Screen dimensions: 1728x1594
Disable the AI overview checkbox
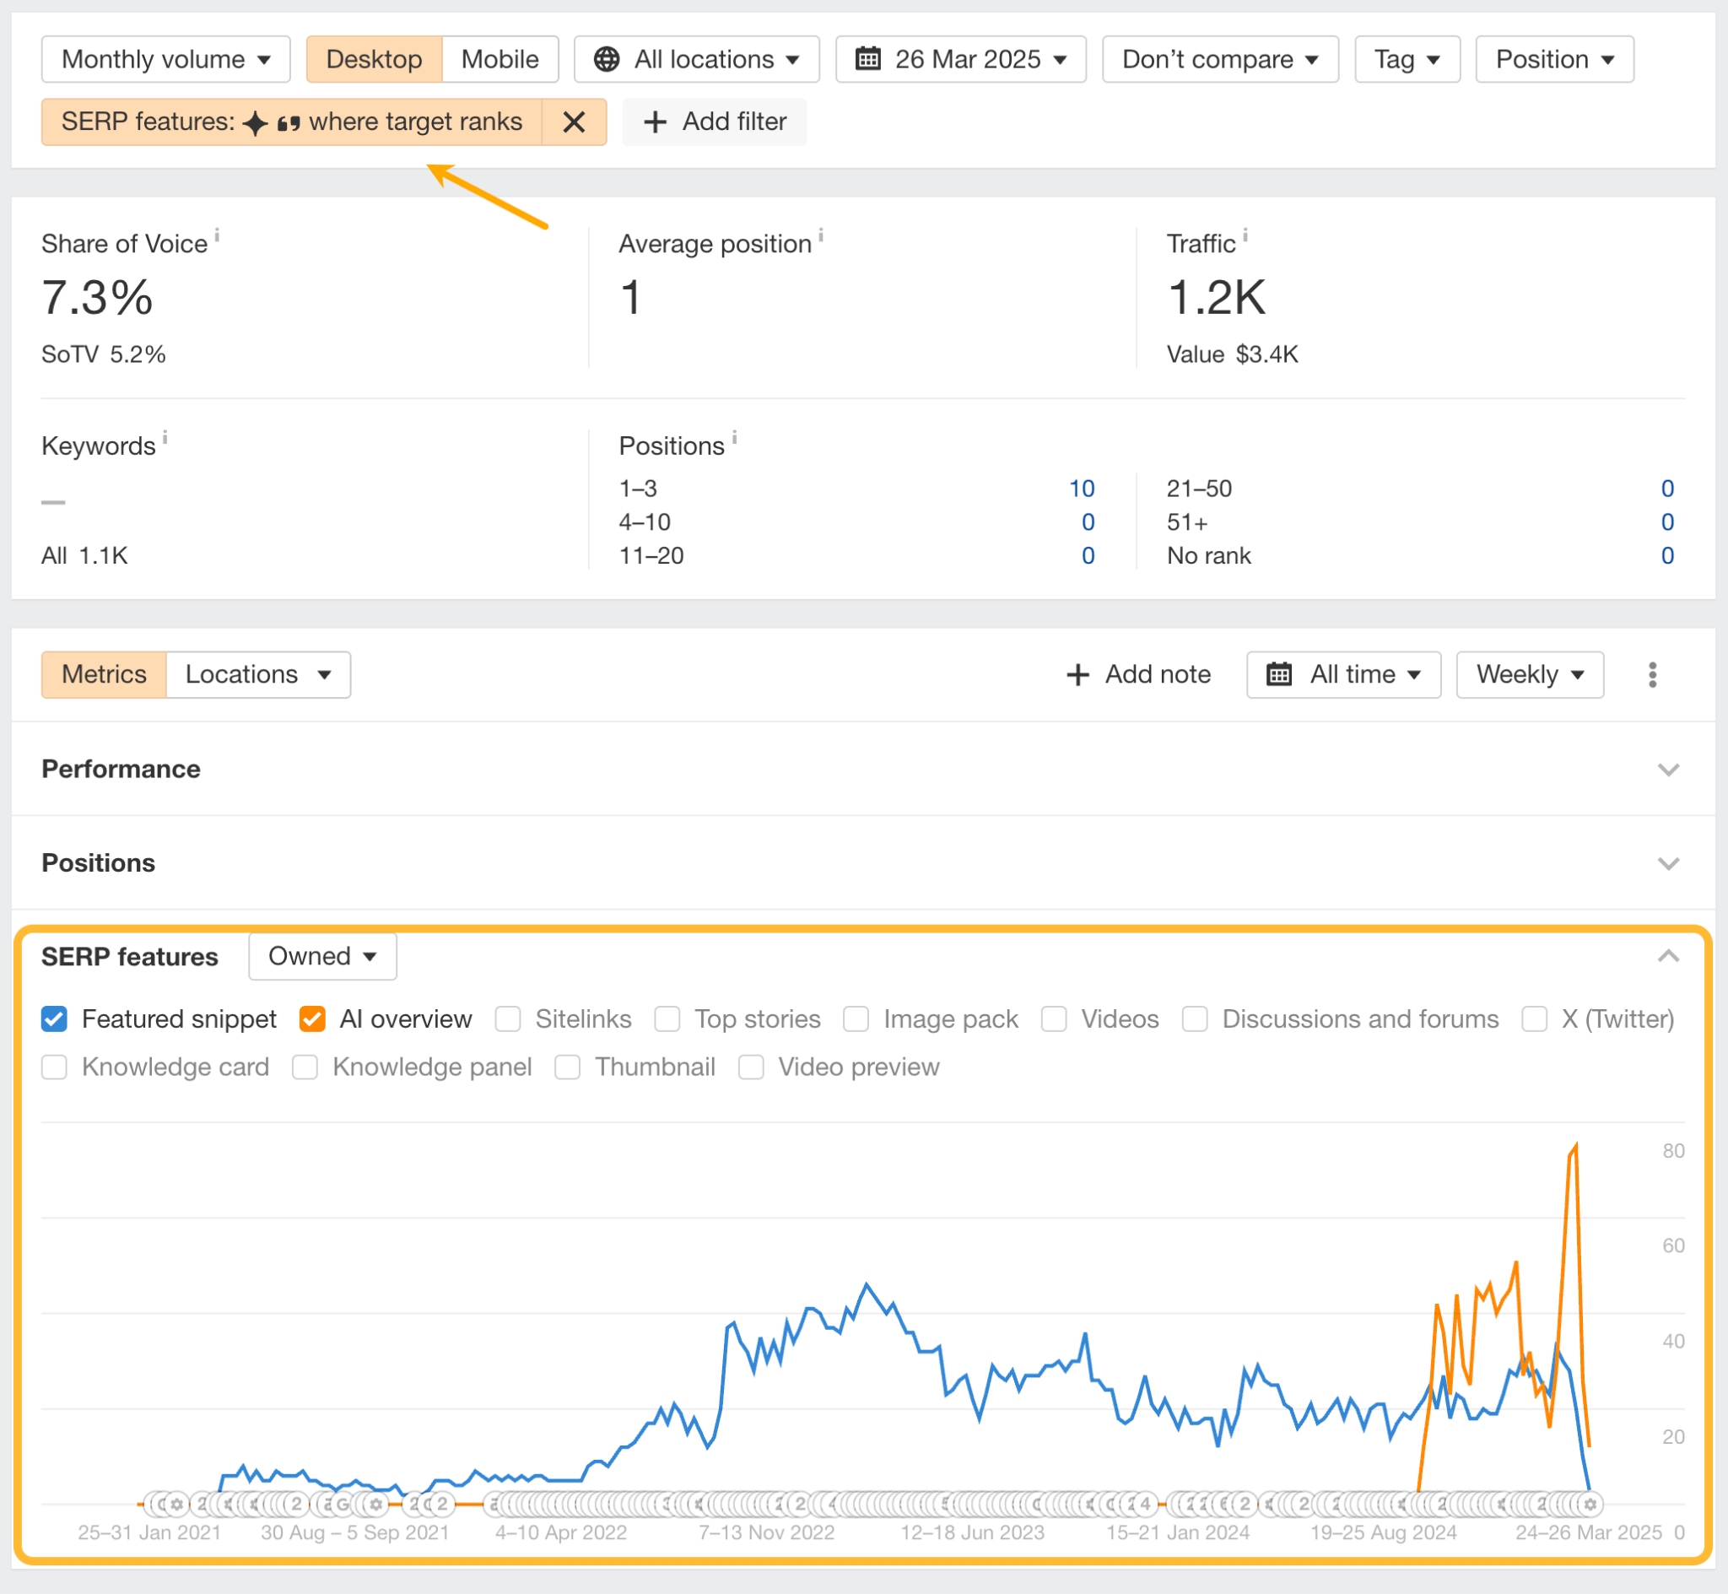point(312,1019)
